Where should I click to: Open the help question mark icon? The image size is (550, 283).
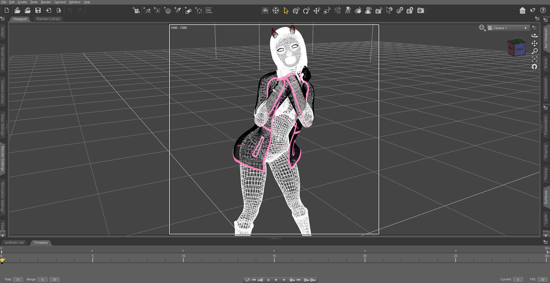[543, 11]
